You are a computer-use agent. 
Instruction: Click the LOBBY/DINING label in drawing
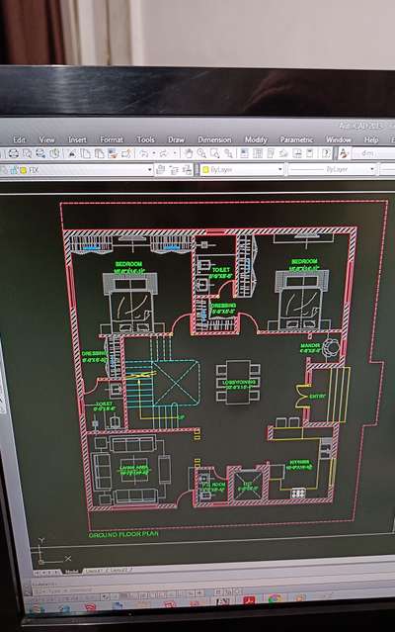click(x=239, y=384)
